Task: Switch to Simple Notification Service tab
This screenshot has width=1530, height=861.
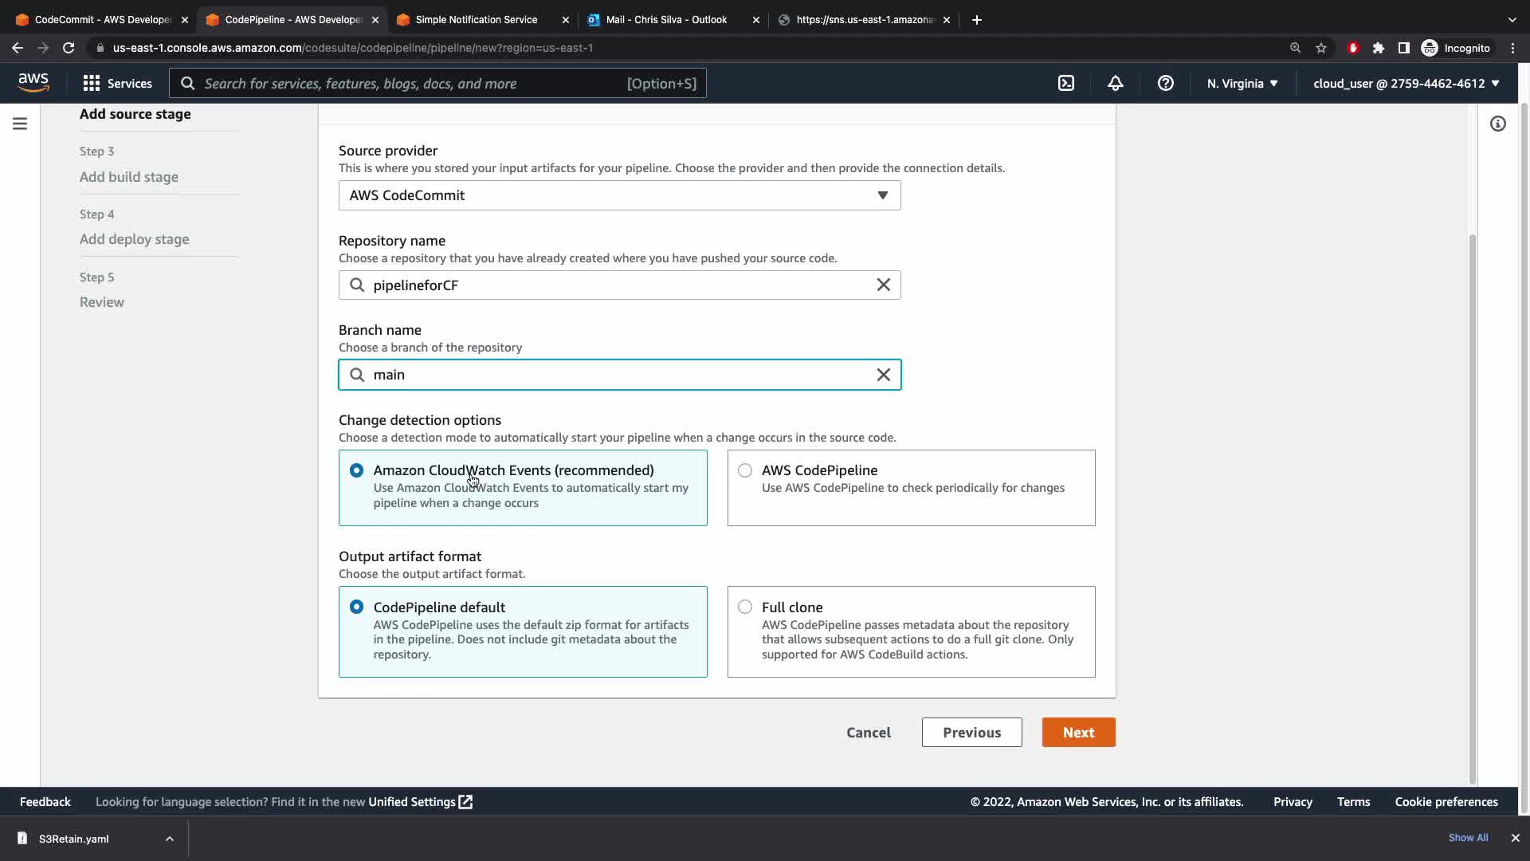Action: click(x=477, y=20)
